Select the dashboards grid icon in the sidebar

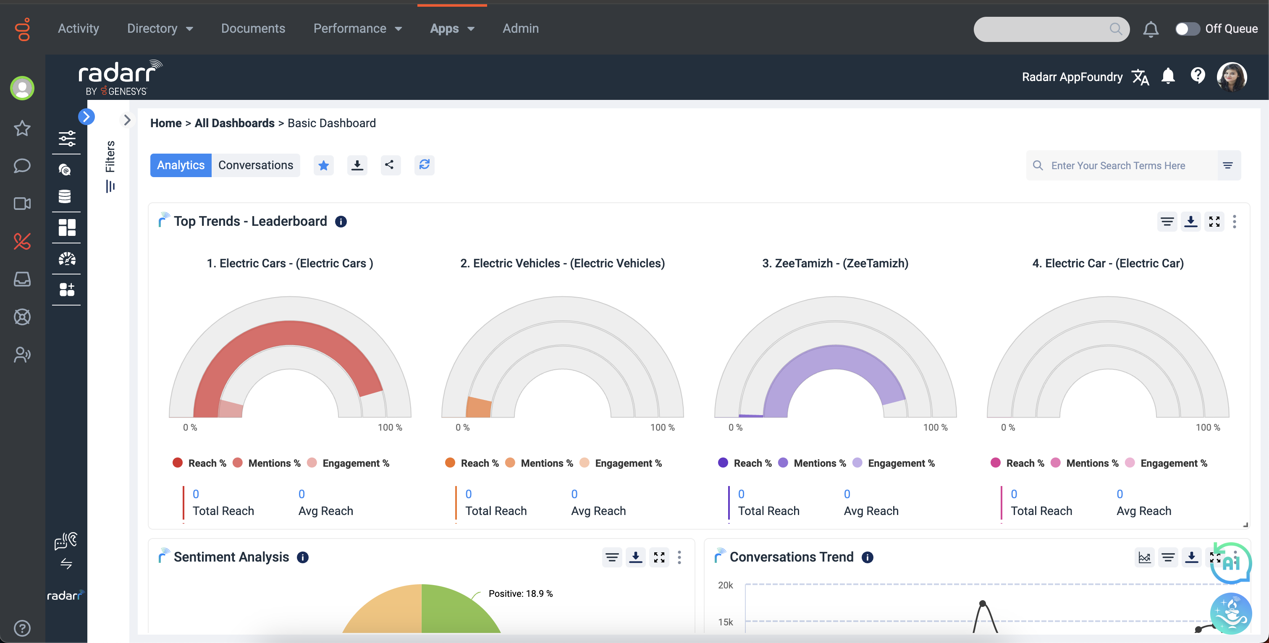click(x=66, y=227)
